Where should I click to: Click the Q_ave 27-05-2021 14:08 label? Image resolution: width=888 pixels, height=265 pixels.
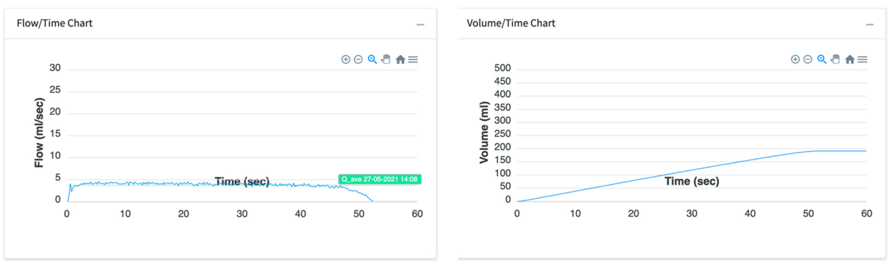[379, 179]
